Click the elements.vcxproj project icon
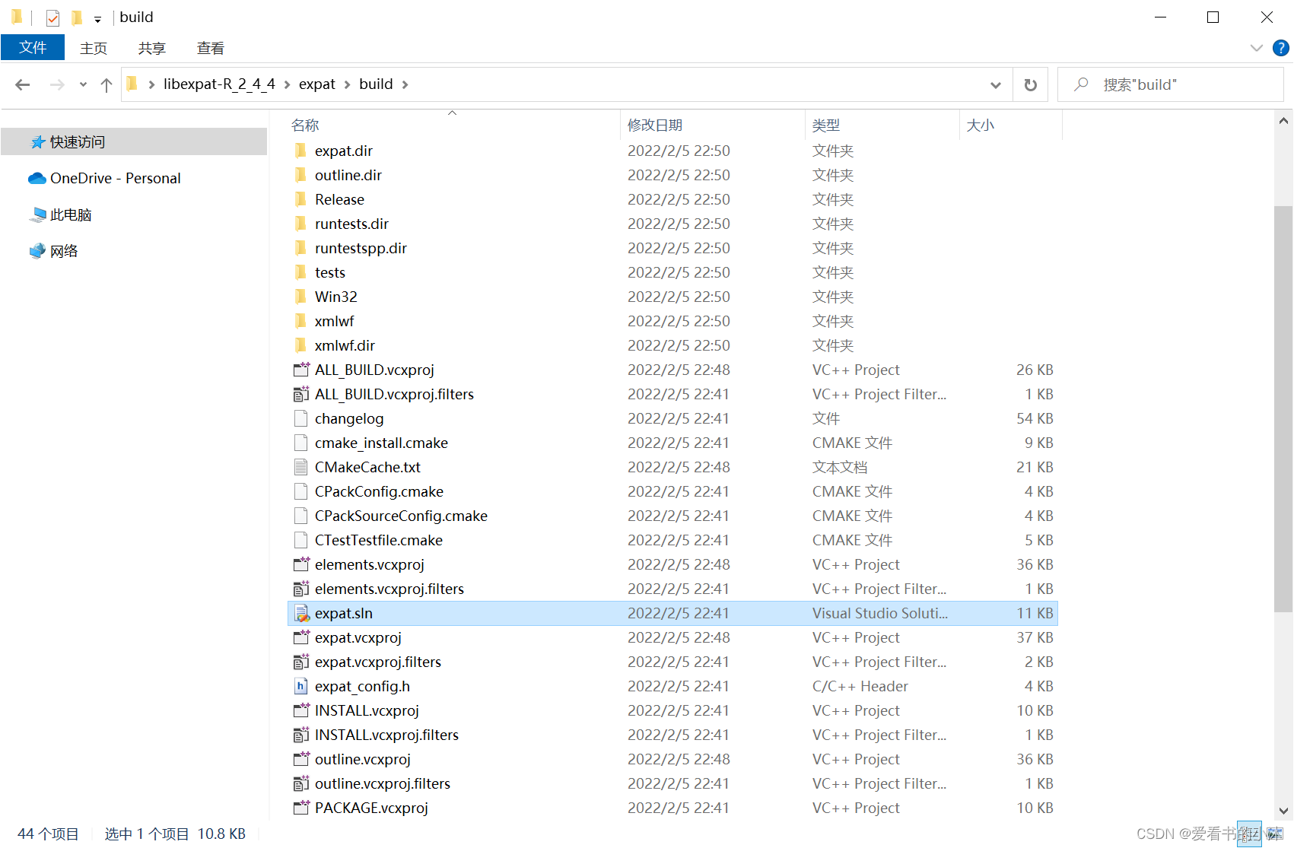 tap(301, 564)
